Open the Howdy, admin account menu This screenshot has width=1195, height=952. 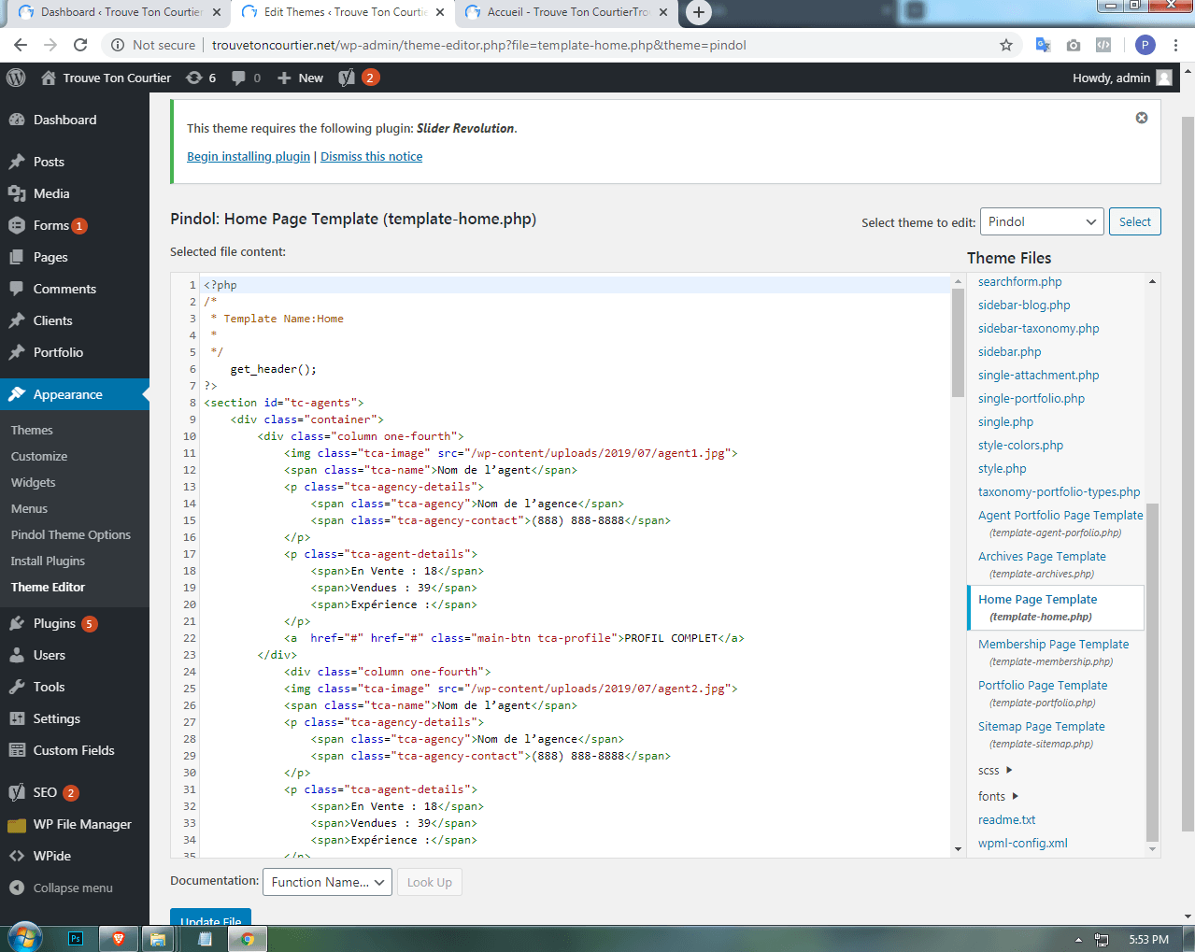click(x=1122, y=78)
